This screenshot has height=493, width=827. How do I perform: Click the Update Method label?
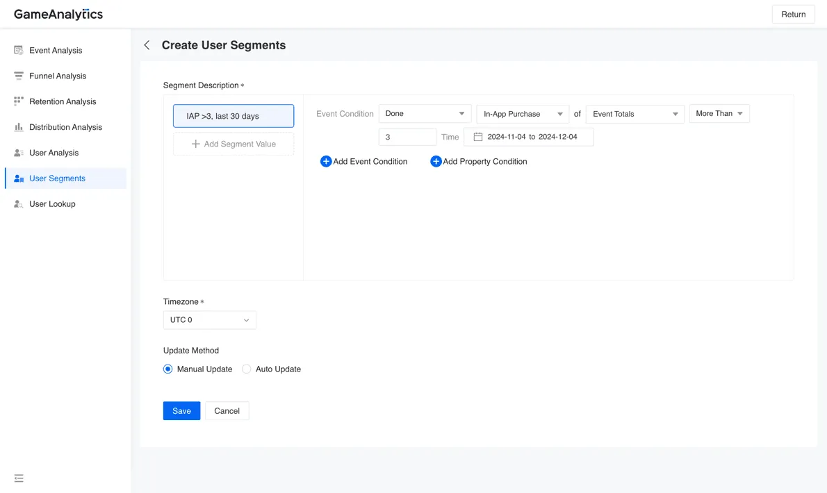(x=191, y=350)
